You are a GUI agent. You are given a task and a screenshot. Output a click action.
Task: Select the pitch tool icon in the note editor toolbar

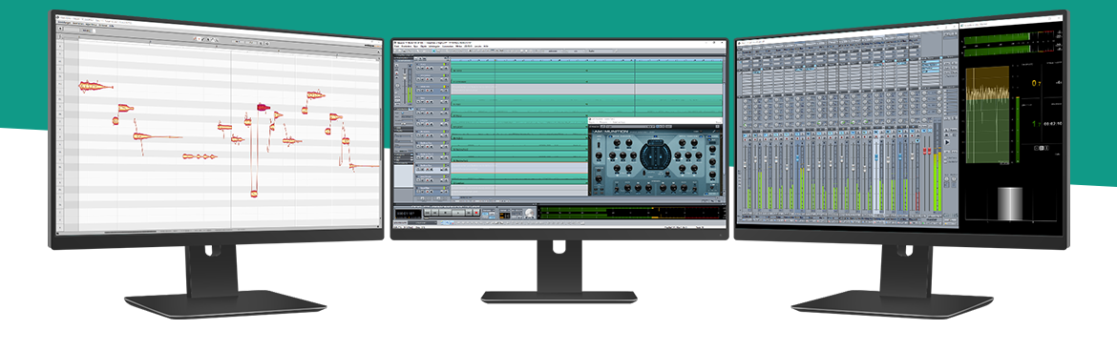(199, 39)
